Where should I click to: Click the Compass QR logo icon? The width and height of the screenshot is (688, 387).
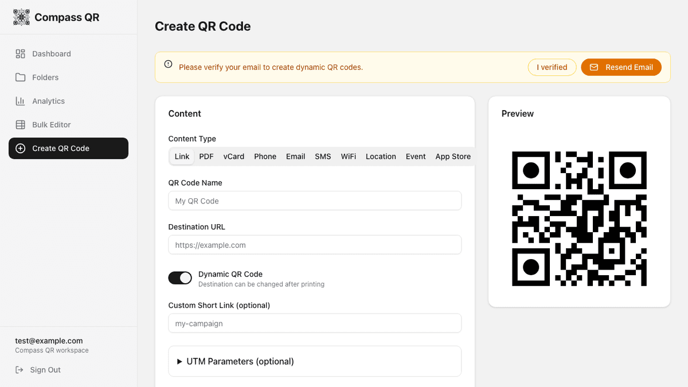21,17
